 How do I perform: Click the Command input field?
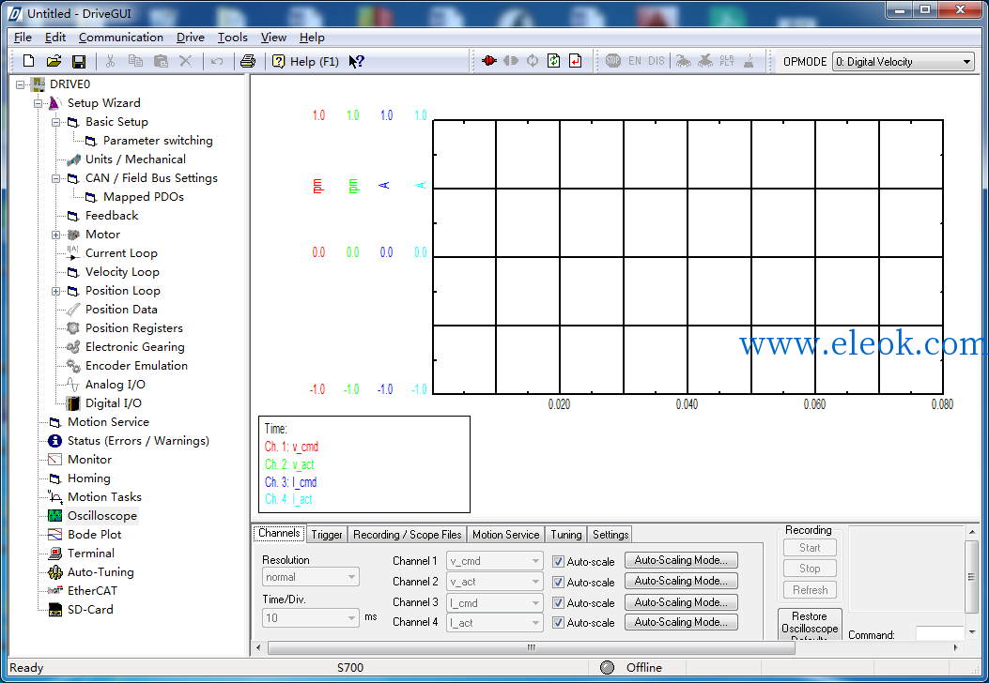pos(940,634)
